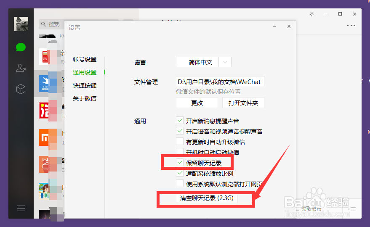Enable 有更新时自动升级微信 checkbox

click(x=180, y=142)
